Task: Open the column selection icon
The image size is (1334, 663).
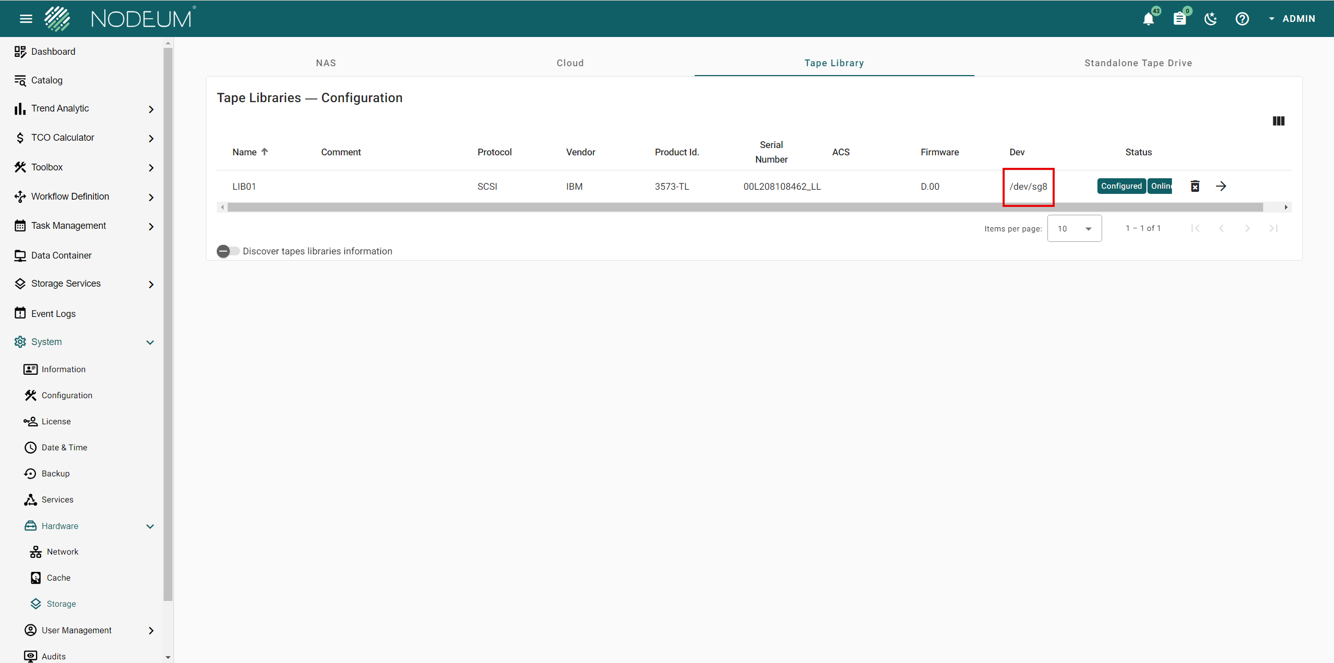Action: [1278, 121]
